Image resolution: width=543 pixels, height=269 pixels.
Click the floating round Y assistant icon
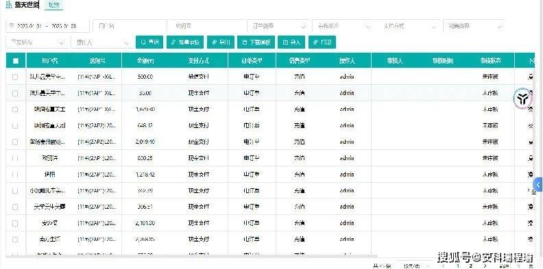click(522, 99)
